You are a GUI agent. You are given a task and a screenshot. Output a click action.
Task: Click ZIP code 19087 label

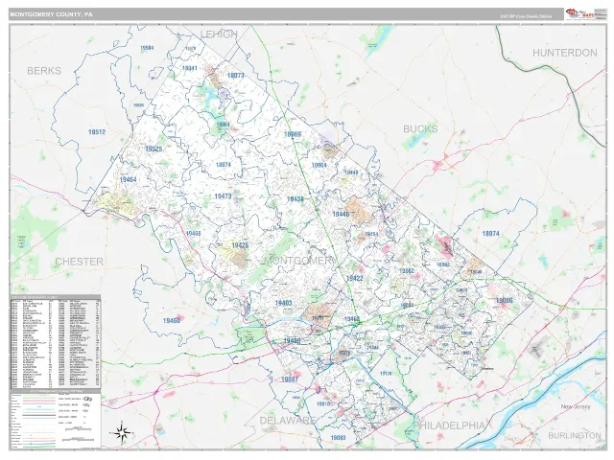[290, 379]
